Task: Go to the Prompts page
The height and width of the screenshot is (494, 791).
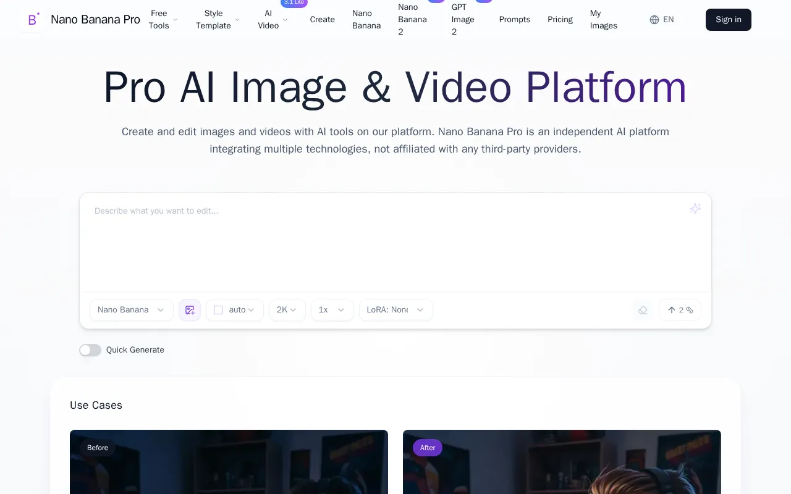Action: click(515, 20)
